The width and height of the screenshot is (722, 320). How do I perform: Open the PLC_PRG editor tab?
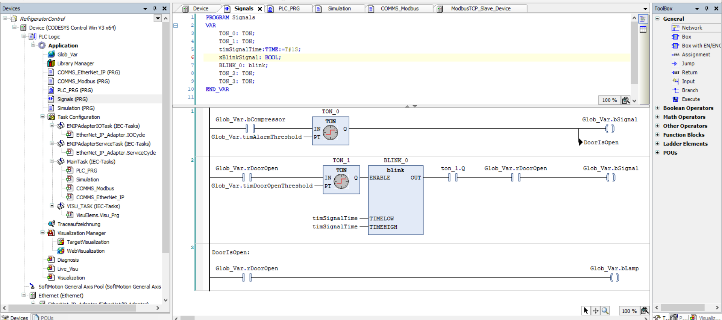289,9
